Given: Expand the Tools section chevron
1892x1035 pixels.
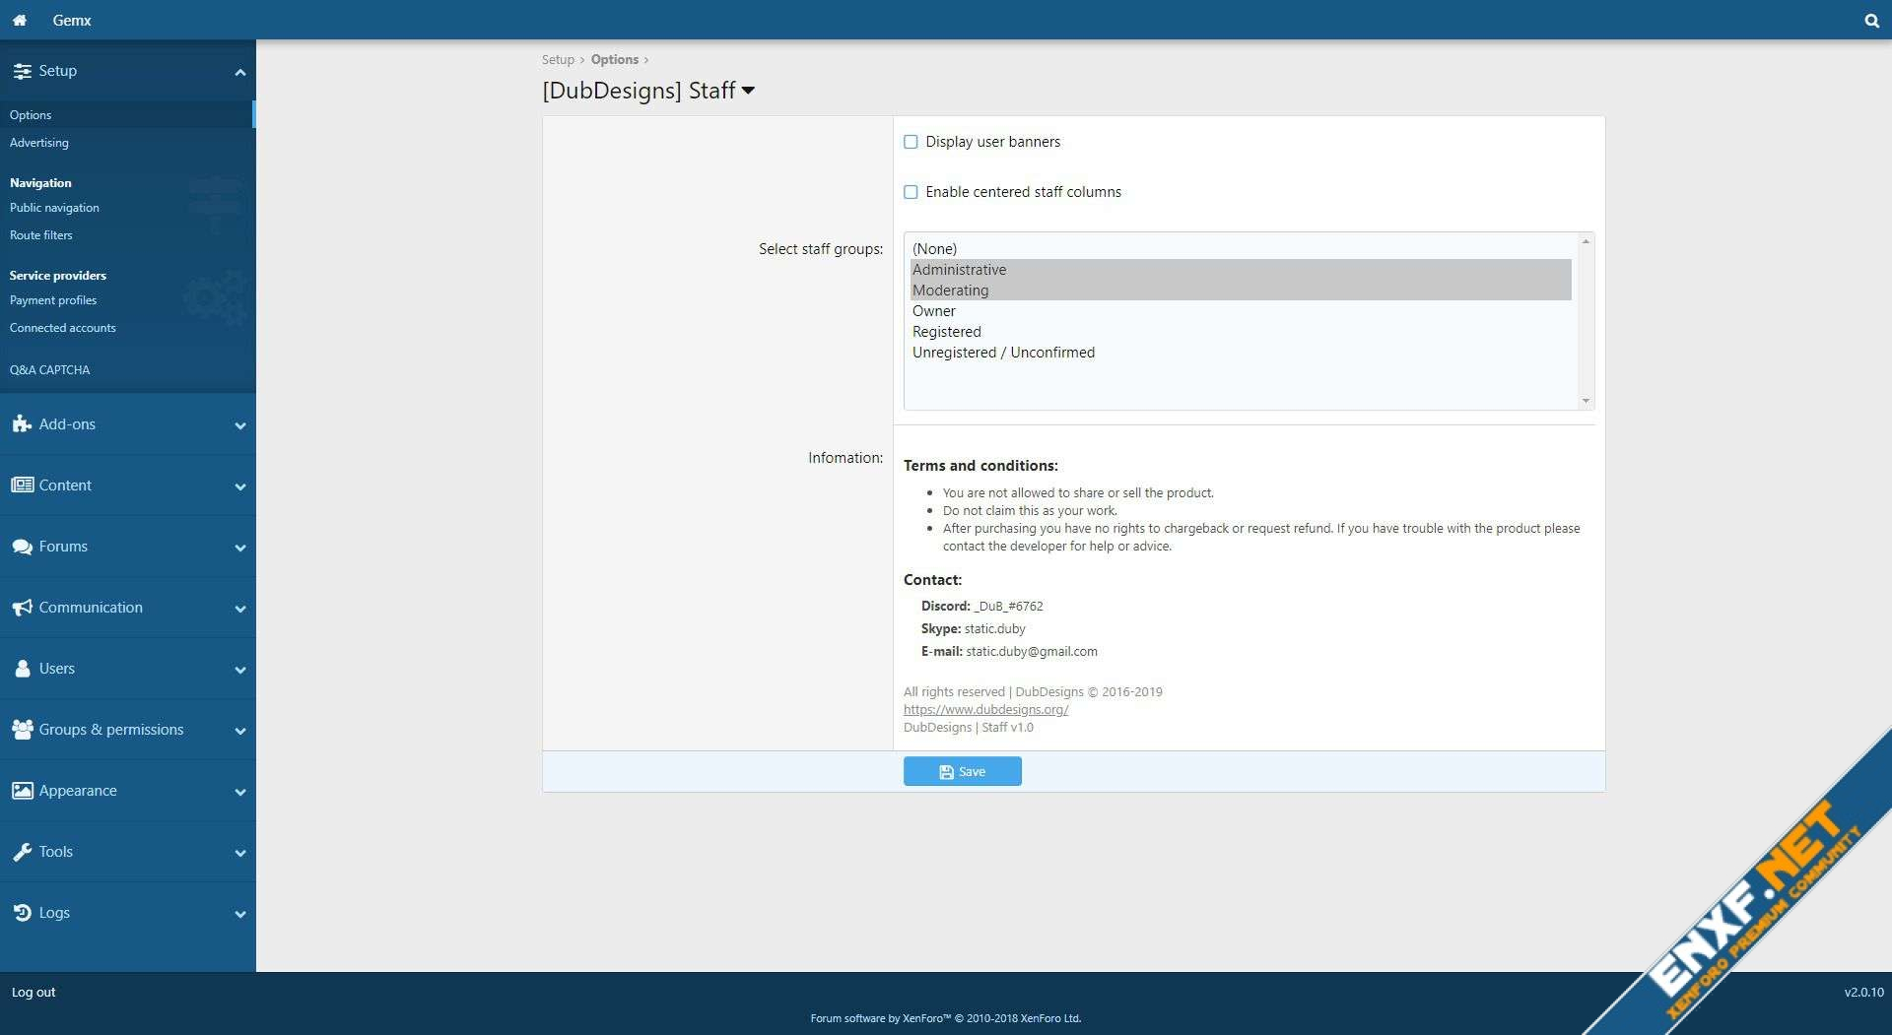Looking at the screenshot, I should [x=239, y=853].
